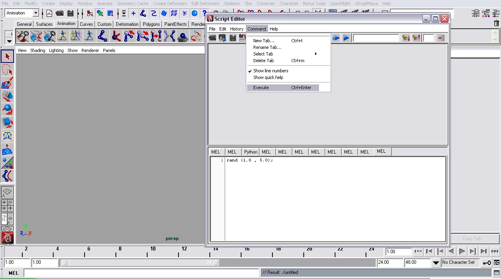Image resolution: width=501 pixels, height=279 pixels.
Task: Toggle Show line numbers menu option
Action: pyautogui.click(x=270, y=71)
